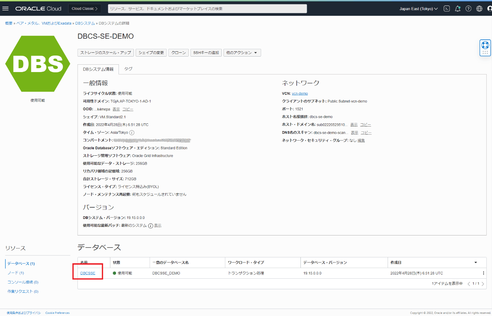Show latest available patch details
The image size is (492, 317).
(158, 226)
